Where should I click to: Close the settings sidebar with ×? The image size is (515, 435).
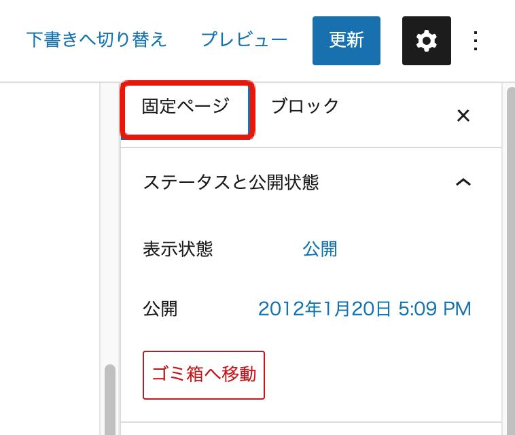tap(463, 116)
